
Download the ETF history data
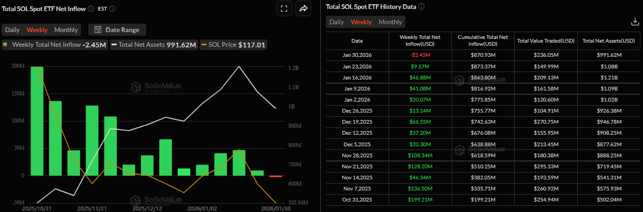[x=635, y=22]
